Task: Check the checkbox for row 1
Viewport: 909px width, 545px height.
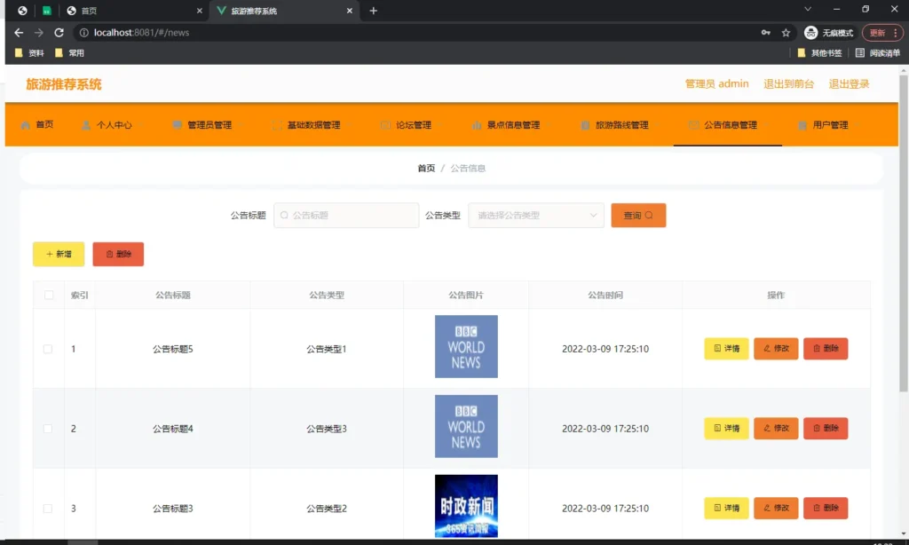Action: coord(48,349)
